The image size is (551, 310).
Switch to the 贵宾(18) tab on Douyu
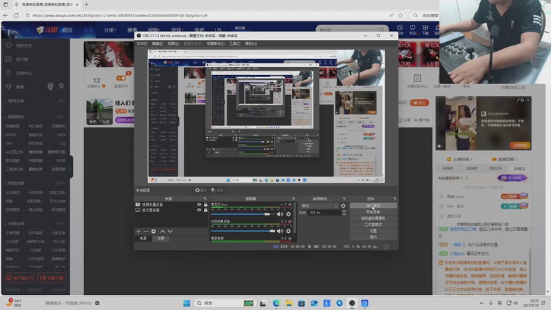coord(495,168)
